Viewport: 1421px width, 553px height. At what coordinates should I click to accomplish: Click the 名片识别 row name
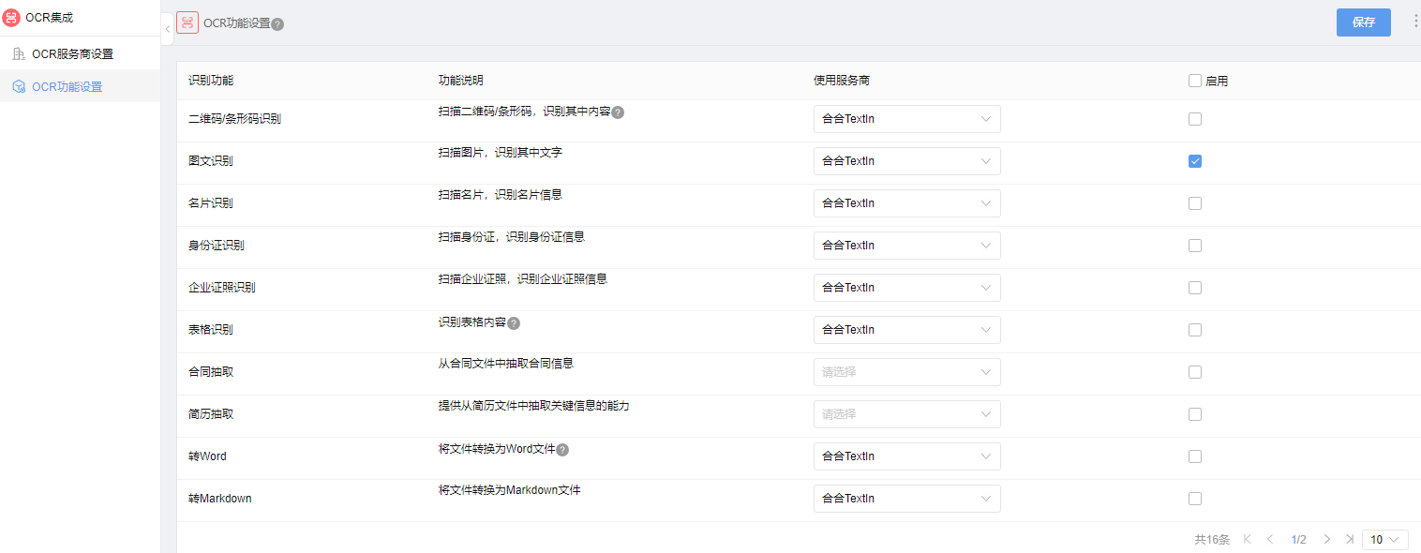(211, 203)
